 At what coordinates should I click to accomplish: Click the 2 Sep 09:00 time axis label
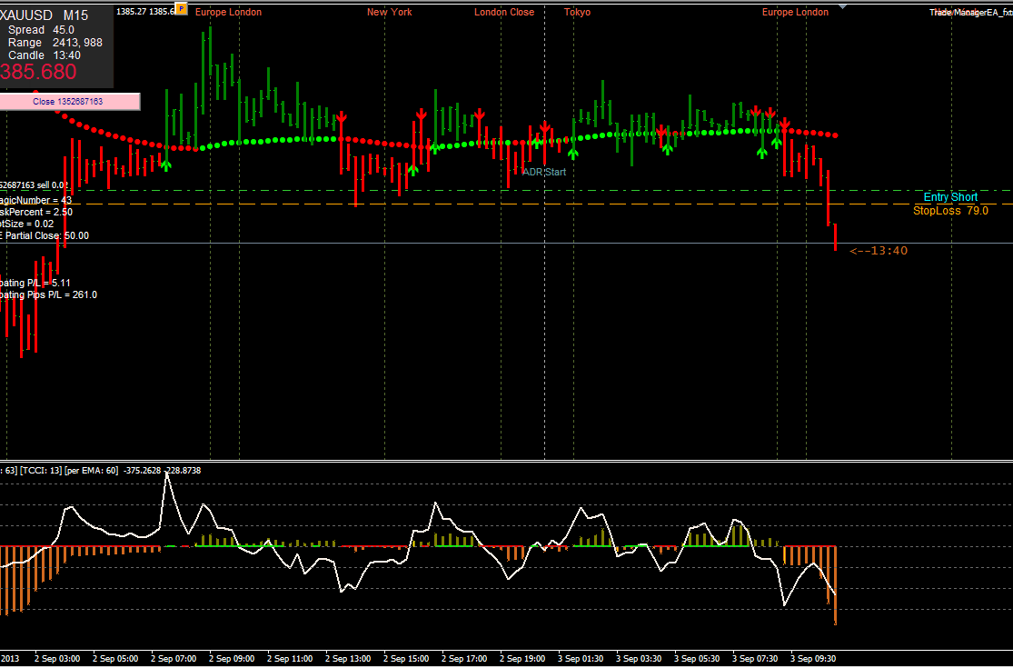click(x=232, y=659)
